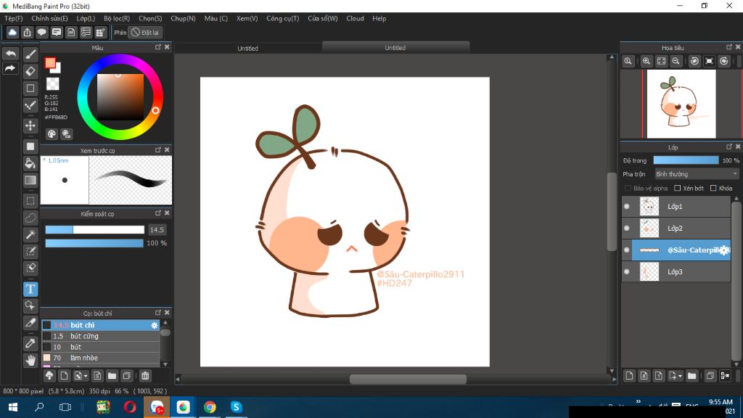Screen dimensions: 743x418
Task: Adjust the brush opacity slider
Action: coord(94,243)
